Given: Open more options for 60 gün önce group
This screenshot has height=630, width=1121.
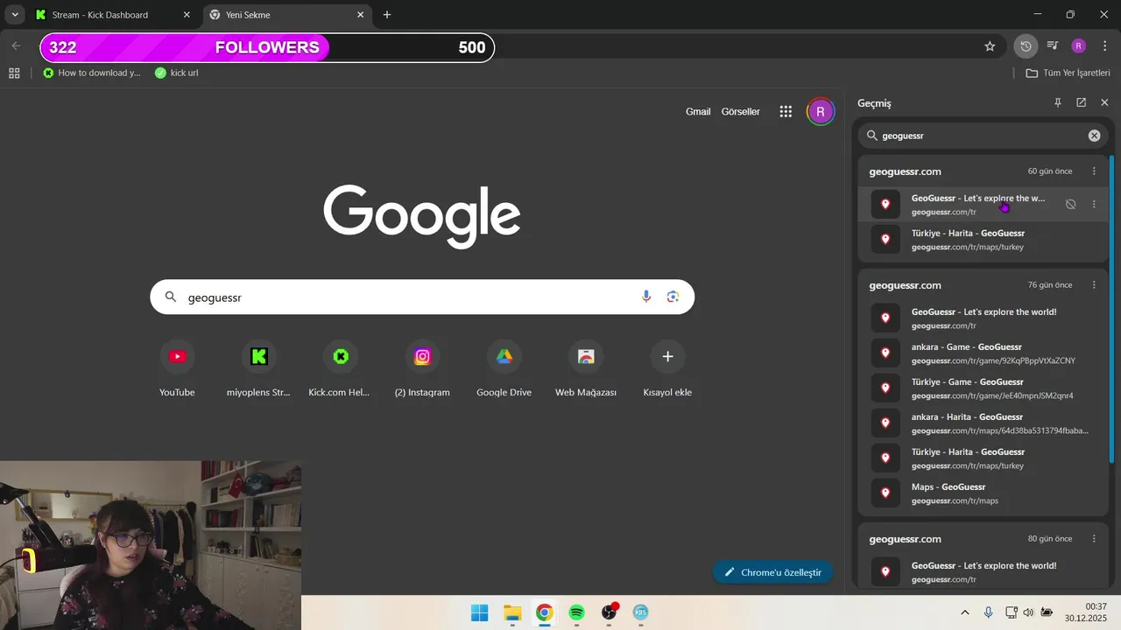Looking at the screenshot, I should pyautogui.click(x=1094, y=171).
